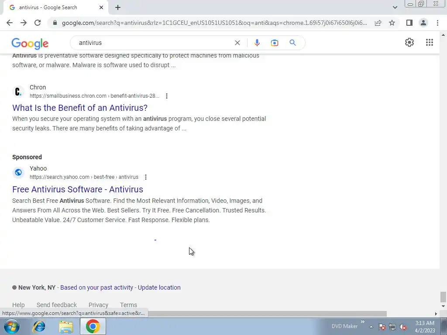The width and height of the screenshot is (447, 335).
Task: Click 'Based on your past activity' link
Action: (96, 287)
